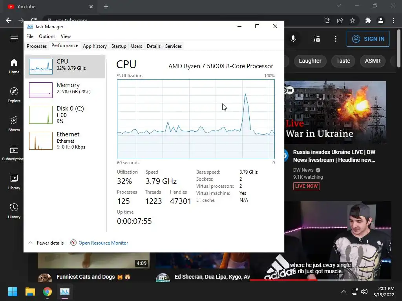Viewport: 402px width, 301px height.
Task: Bookmark page with star icon
Action: (353, 20)
